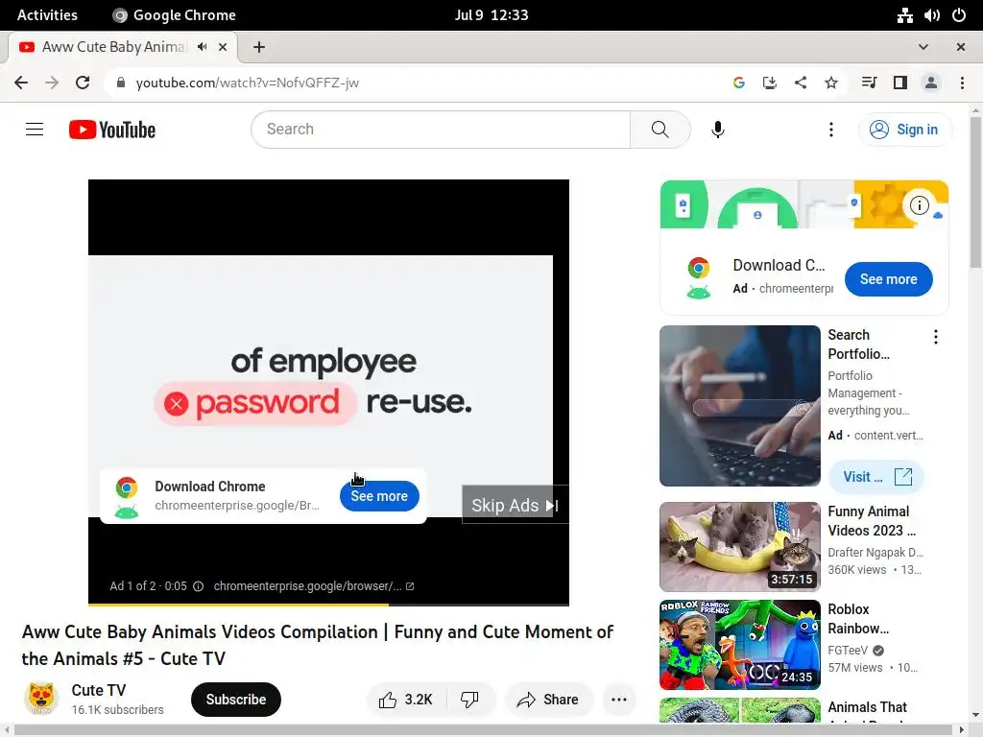Open Activities overview

click(47, 15)
